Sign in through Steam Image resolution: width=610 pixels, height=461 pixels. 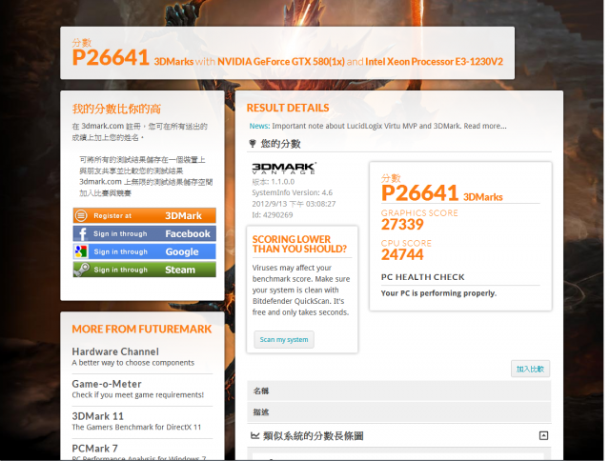pyautogui.click(x=144, y=270)
